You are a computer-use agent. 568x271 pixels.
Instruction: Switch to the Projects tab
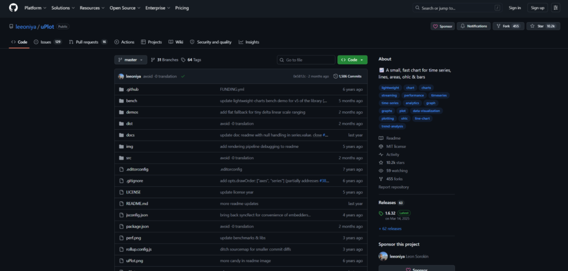(x=151, y=42)
